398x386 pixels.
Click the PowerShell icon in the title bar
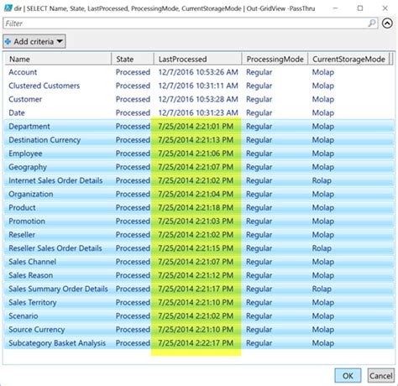8,8
